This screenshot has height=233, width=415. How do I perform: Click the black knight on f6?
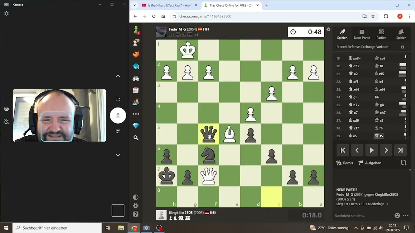(x=208, y=155)
